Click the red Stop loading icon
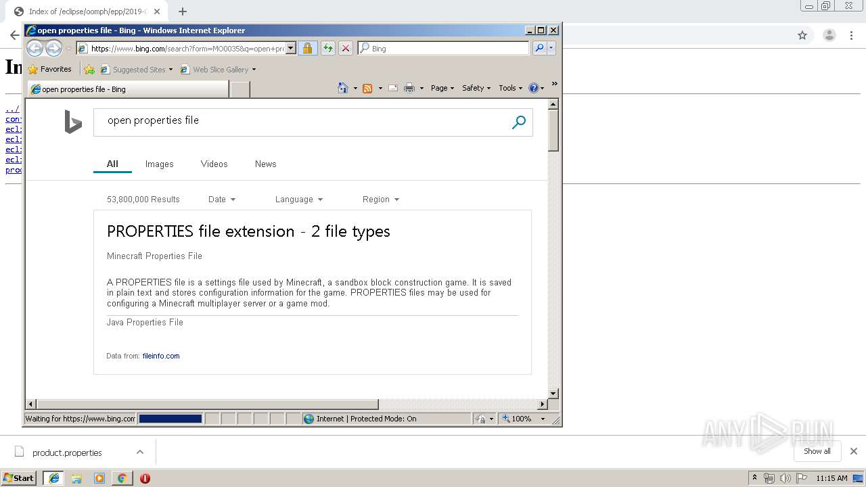This screenshot has height=487, width=866. [345, 48]
